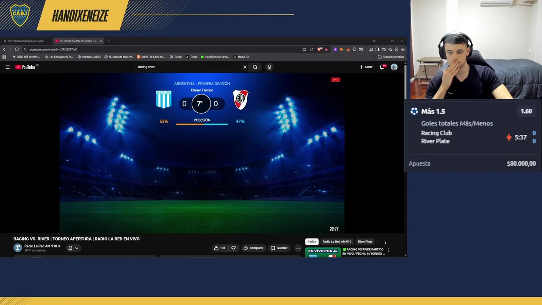Reload the current page

point(17,50)
